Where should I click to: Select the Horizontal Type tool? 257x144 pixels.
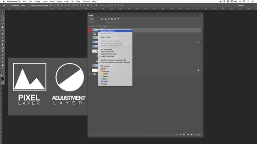click(2, 51)
